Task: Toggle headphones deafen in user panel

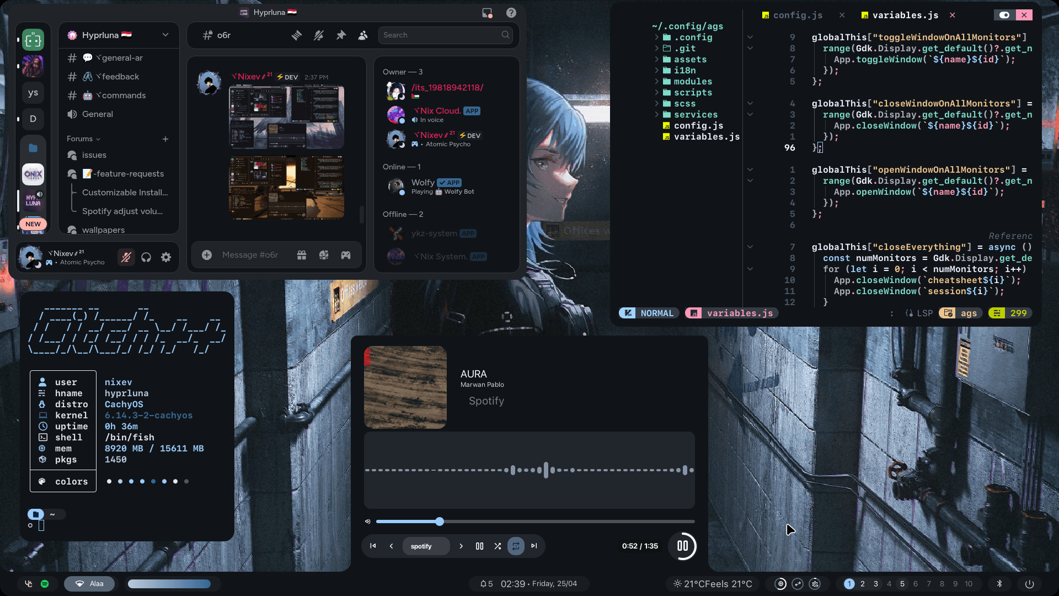Action: pyautogui.click(x=146, y=257)
